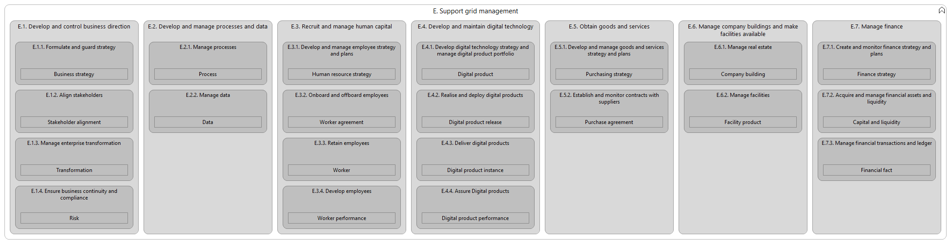Click E.4.2. Realise and deploy digital products
Image resolution: width=951 pixels, height=244 pixels.
475,95
